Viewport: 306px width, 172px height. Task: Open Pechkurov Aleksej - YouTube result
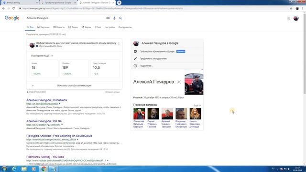(x=45, y=157)
